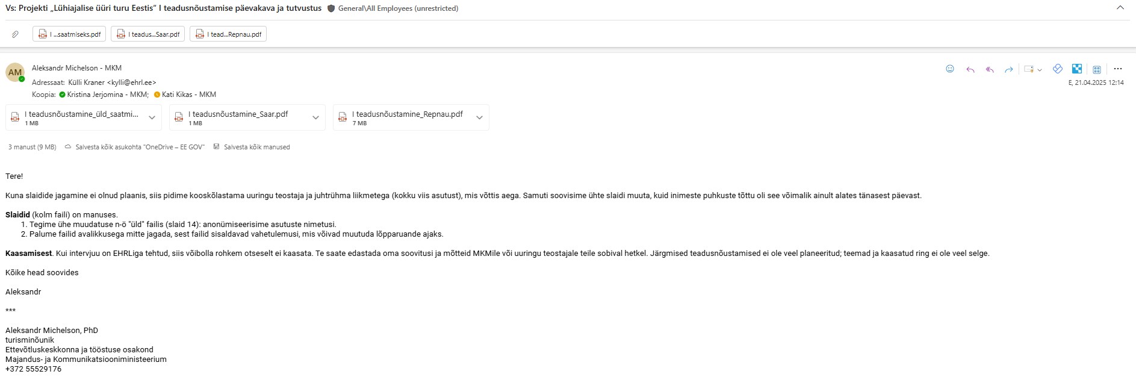Click the bold word Kaasamisest

click(x=29, y=254)
